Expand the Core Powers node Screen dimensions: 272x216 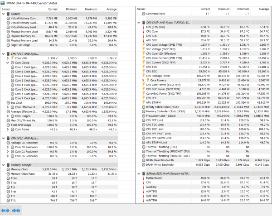tap(143, 80)
